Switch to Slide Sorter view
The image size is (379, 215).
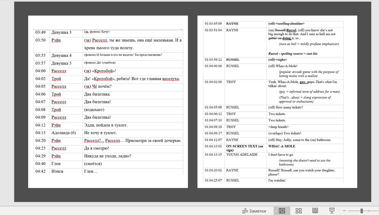(x=299, y=211)
